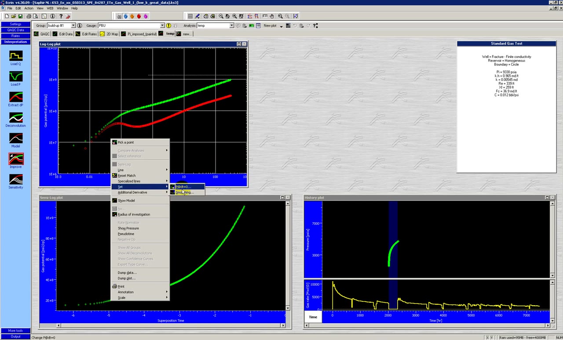This screenshot has width=563, height=340.
Task: Open the Gauge PBU dropdown
Action: click(x=163, y=25)
